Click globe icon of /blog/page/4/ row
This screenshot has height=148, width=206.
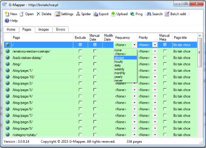click(x=8, y=96)
